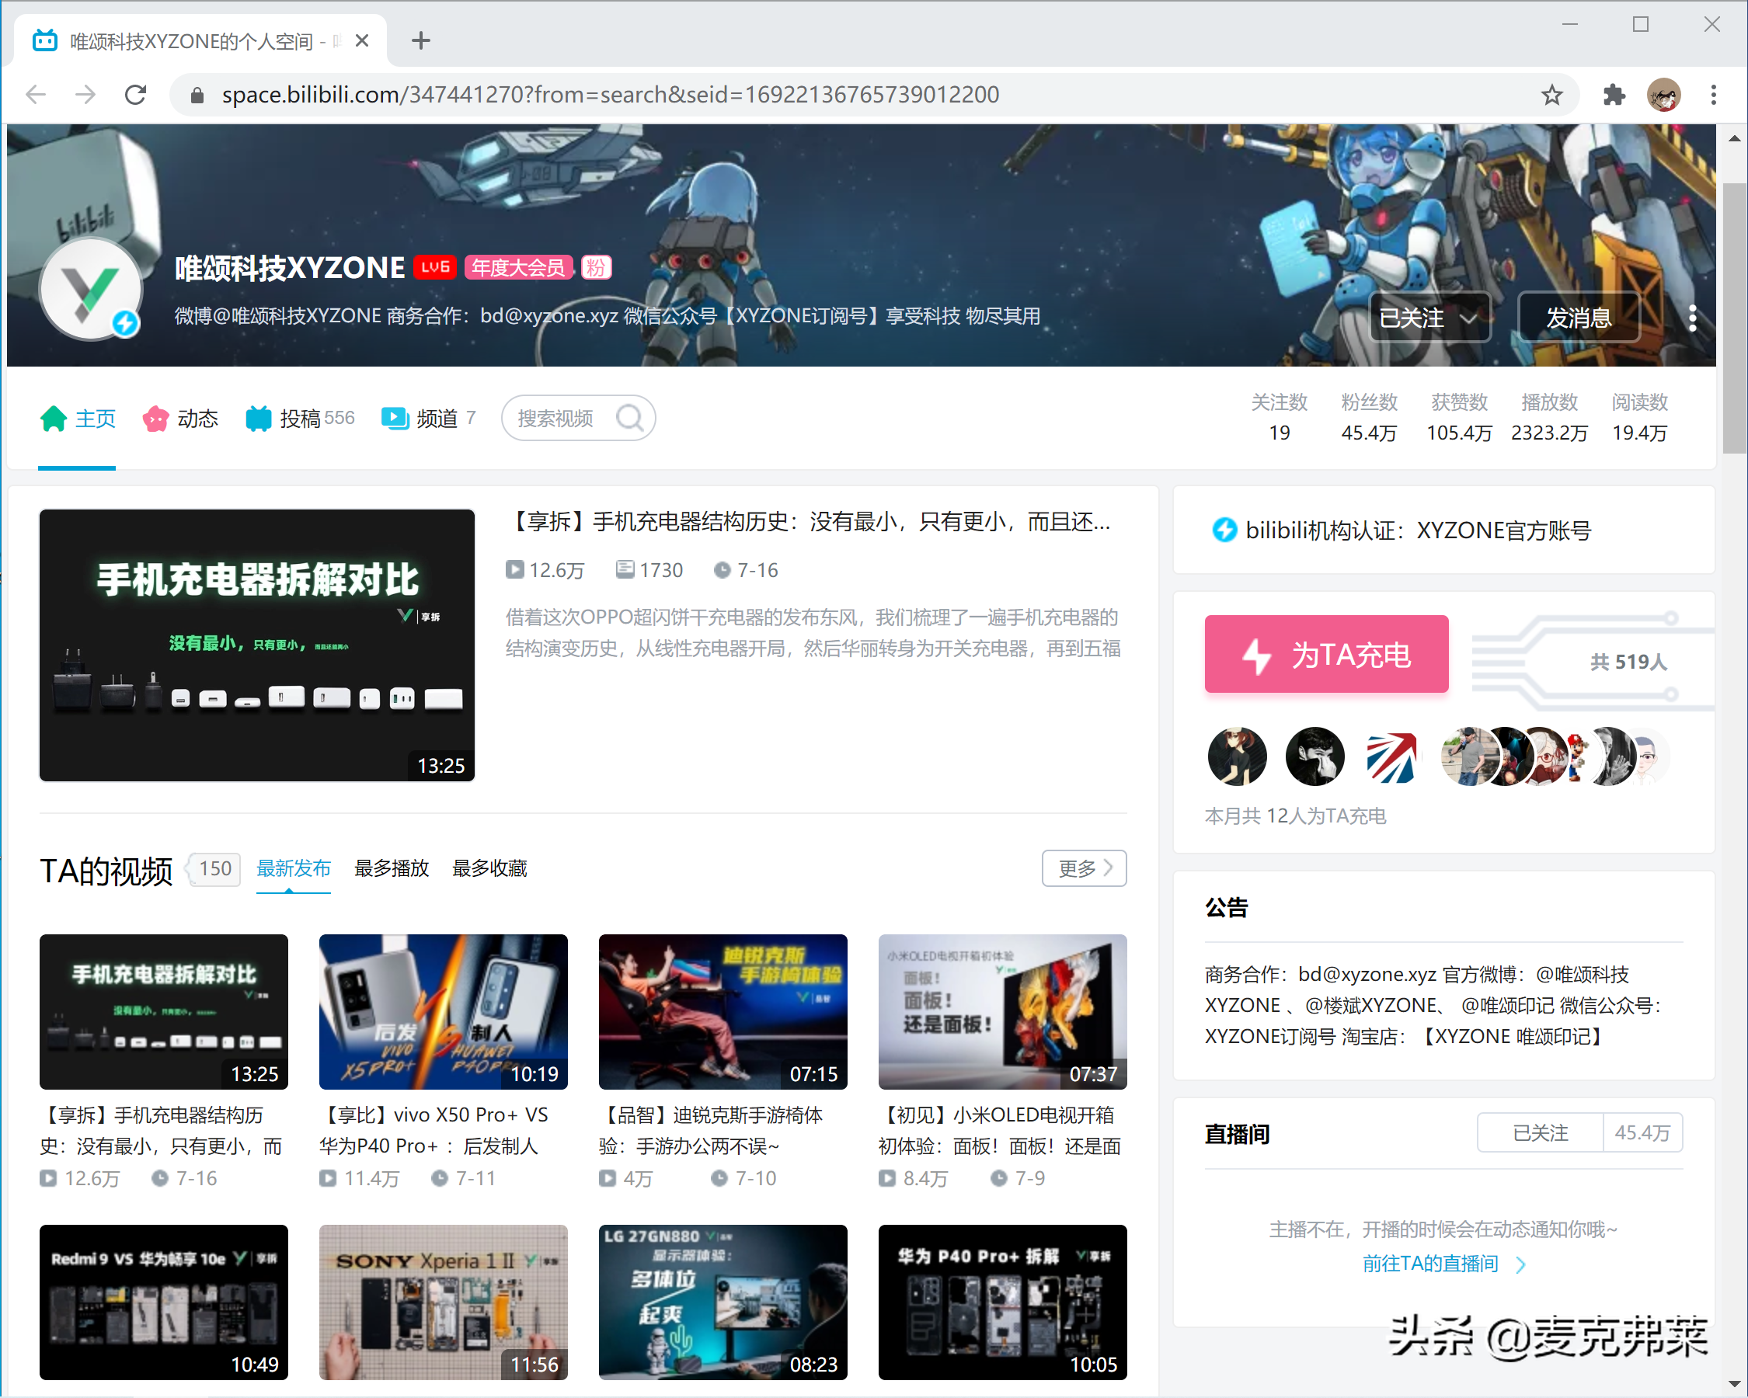Image resolution: width=1748 pixels, height=1398 pixels.
Task: Sort videos by 最多播放
Action: pyautogui.click(x=392, y=869)
